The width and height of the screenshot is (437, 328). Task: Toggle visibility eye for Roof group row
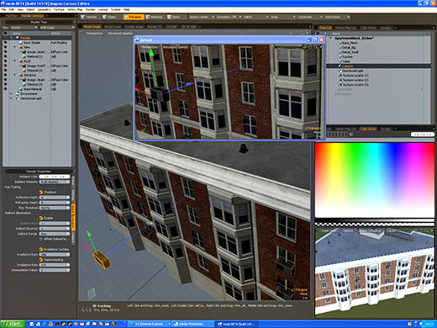[x=5, y=61]
